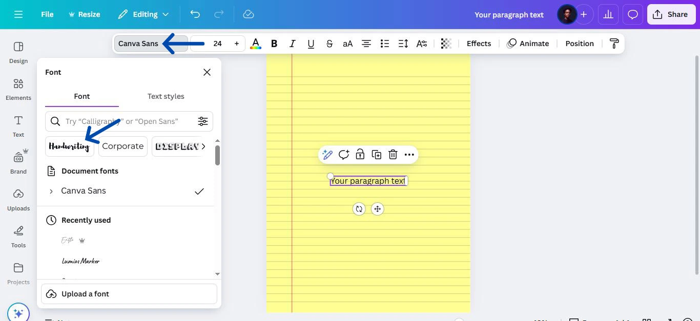Select the Display font category
Screen dimensions: 700x321
pos(176,146)
